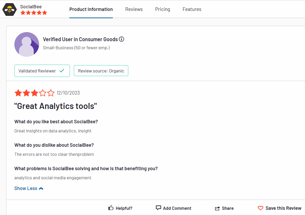Viewport: 305px width, 215px height.
Task: Click the info icon beside Verified User
Action: point(121,39)
